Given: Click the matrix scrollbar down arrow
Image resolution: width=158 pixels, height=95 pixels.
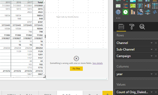Looking at the screenshot, I should pos(44,75).
